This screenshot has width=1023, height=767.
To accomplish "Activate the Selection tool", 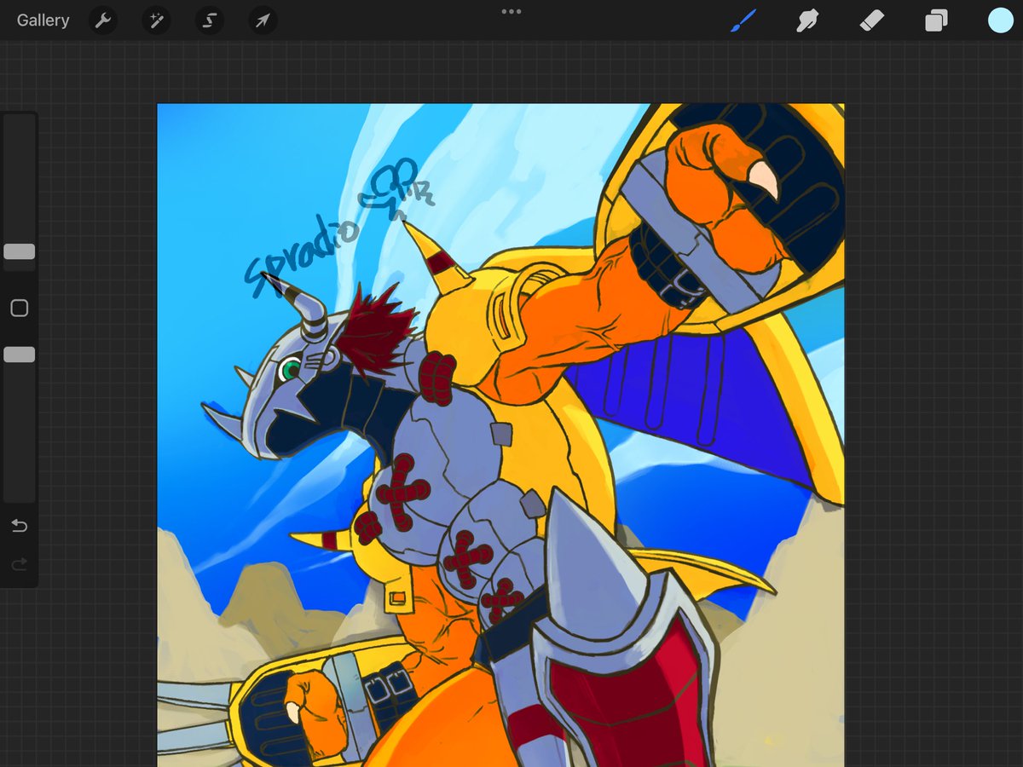I will coord(209,20).
